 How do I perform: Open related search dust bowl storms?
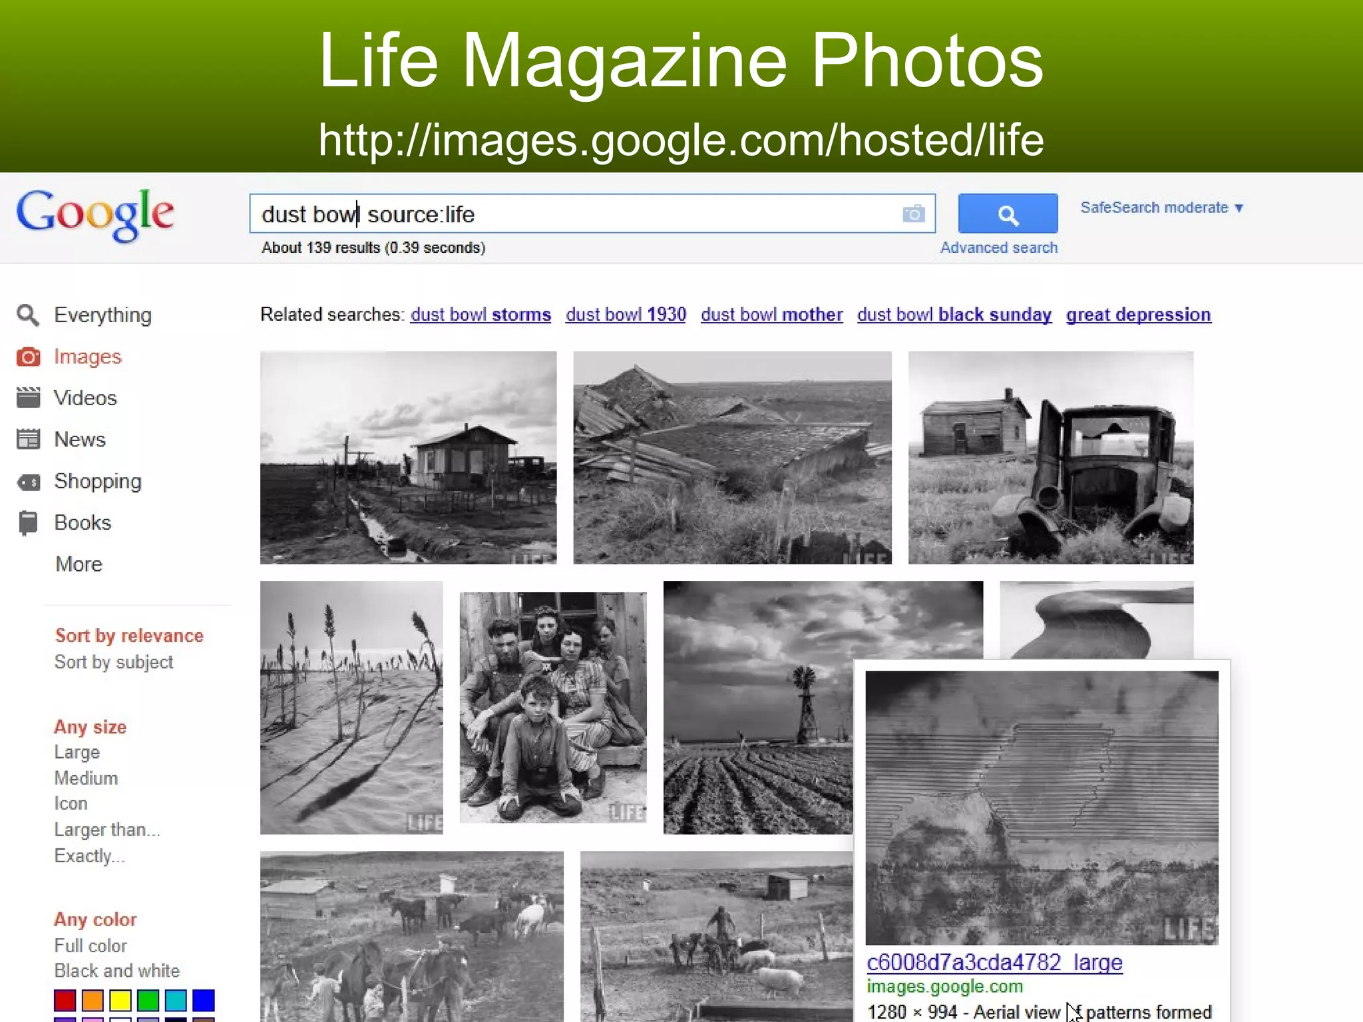(481, 315)
